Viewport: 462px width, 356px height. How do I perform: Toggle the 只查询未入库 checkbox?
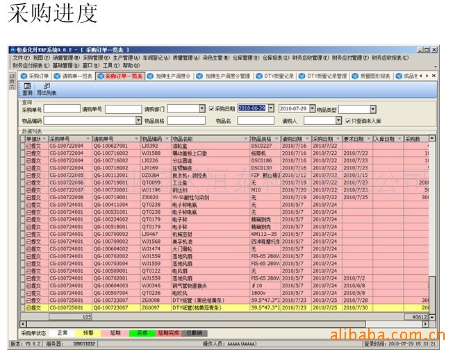(347, 120)
